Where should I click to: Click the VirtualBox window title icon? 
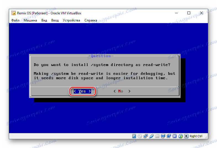[x=14, y=13]
